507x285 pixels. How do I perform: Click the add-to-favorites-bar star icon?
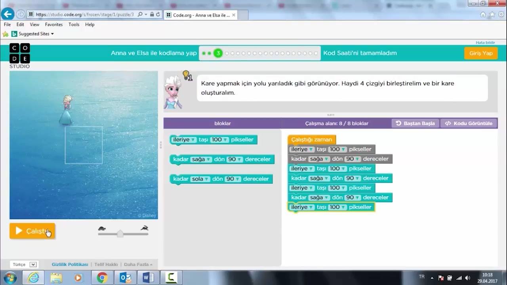click(6, 34)
